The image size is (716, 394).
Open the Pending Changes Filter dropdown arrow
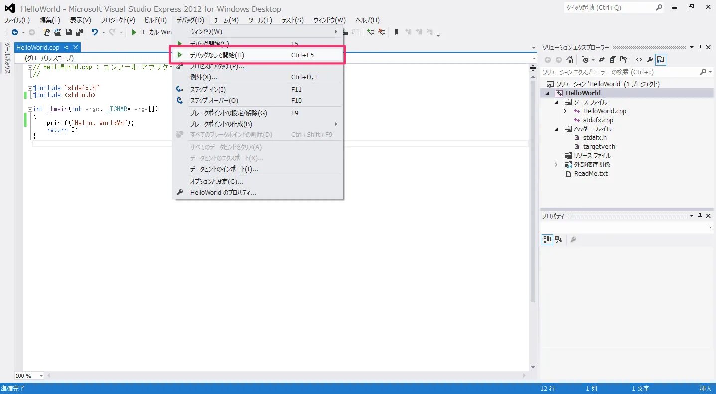(x=592, y=60)
